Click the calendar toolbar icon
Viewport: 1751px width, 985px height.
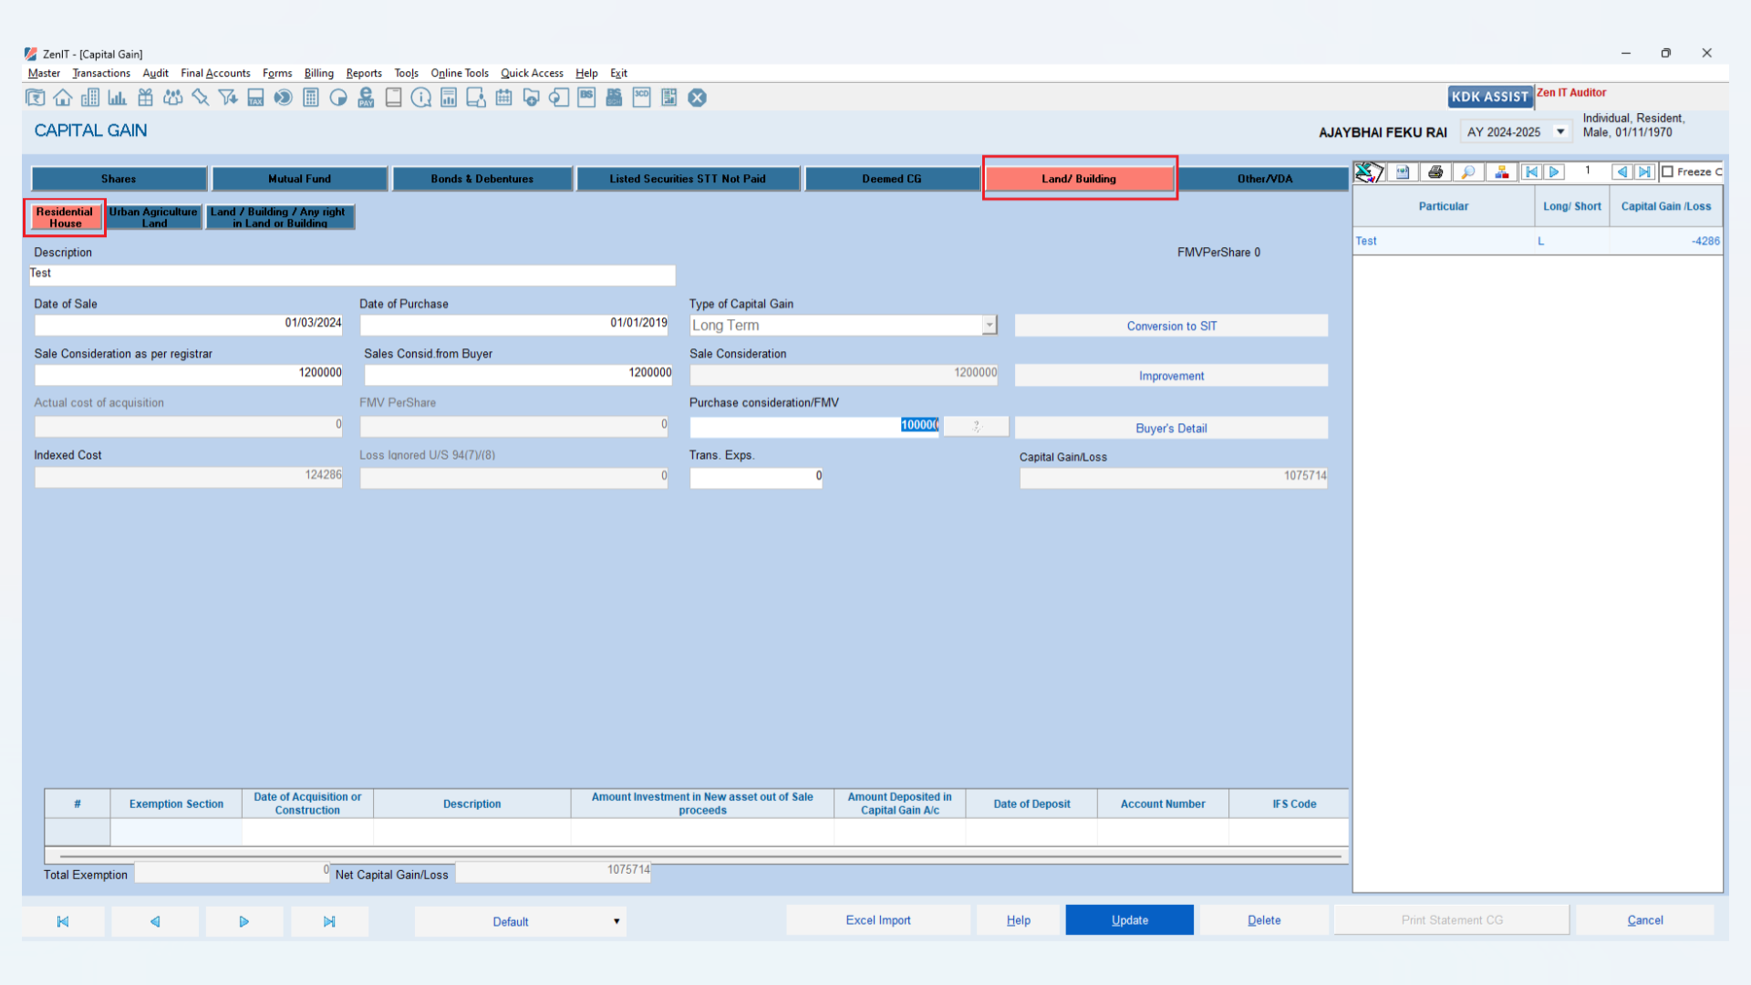(503, 98)
